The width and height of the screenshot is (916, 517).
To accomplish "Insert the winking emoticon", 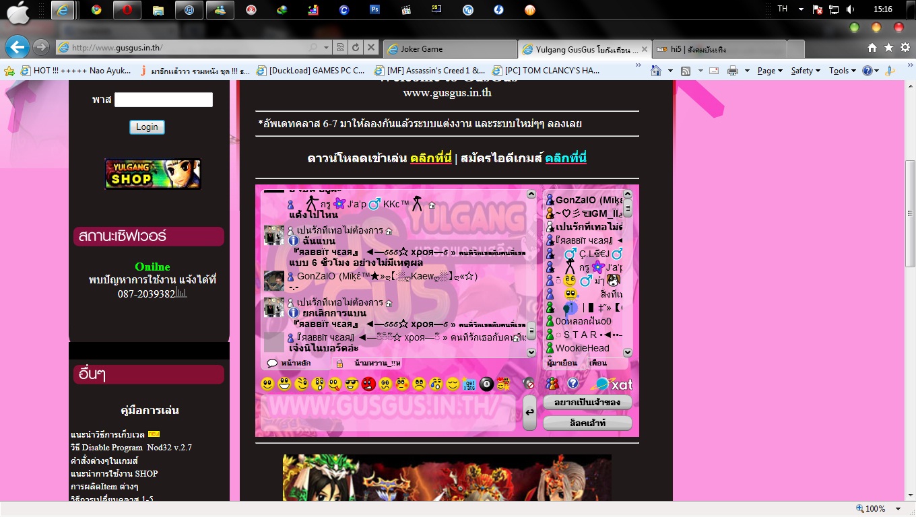I will coord(301,384).
